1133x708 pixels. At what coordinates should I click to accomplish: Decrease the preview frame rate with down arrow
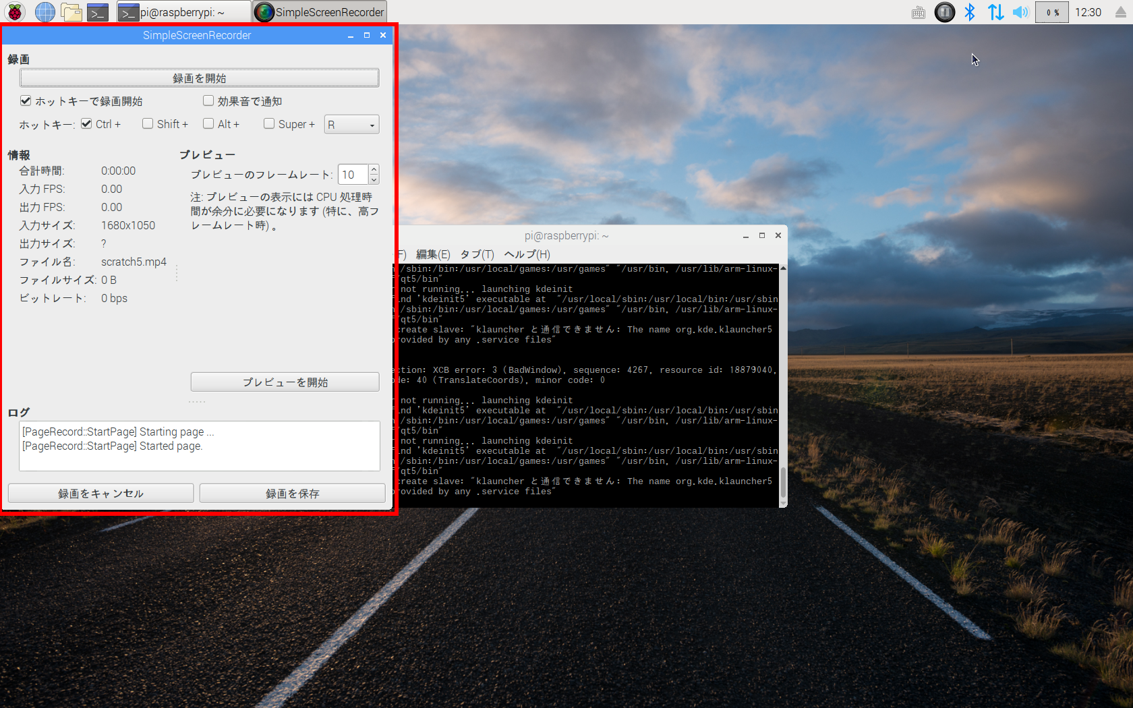click(x=374, y=179)
